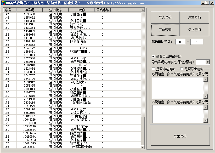215x153 pixels.
Task: Click the 黄钻等级 column header
Action: [x=103, y=10]
